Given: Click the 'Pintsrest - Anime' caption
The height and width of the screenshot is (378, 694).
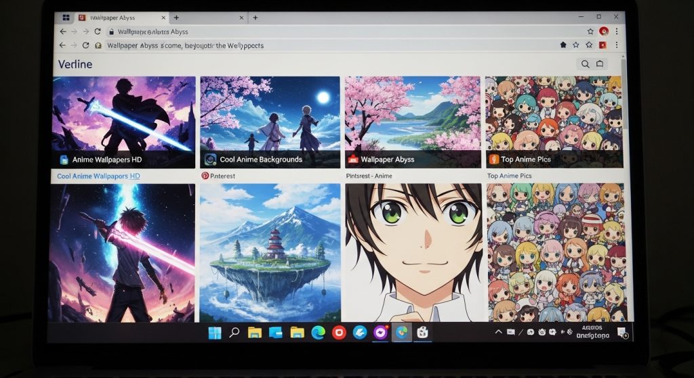Looking at the screenshot, I should pos(369,176).
